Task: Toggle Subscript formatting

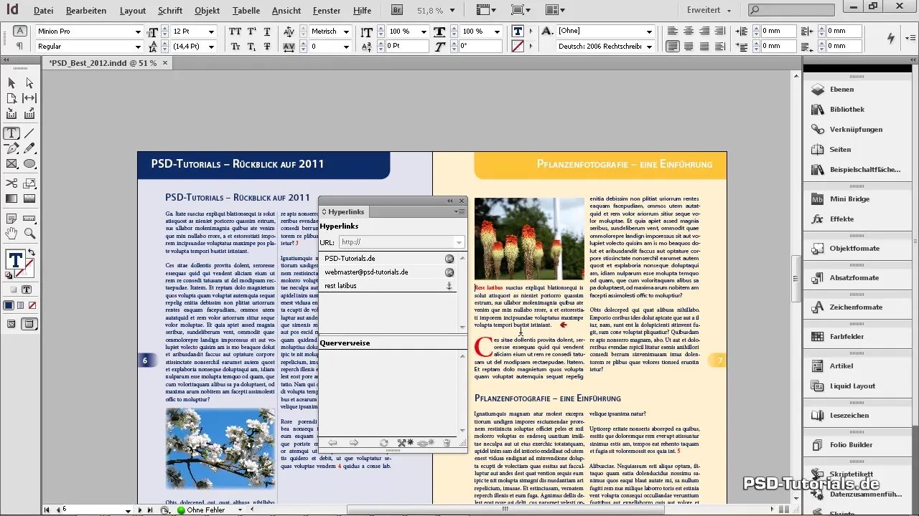Action: [x=251, y=47]
